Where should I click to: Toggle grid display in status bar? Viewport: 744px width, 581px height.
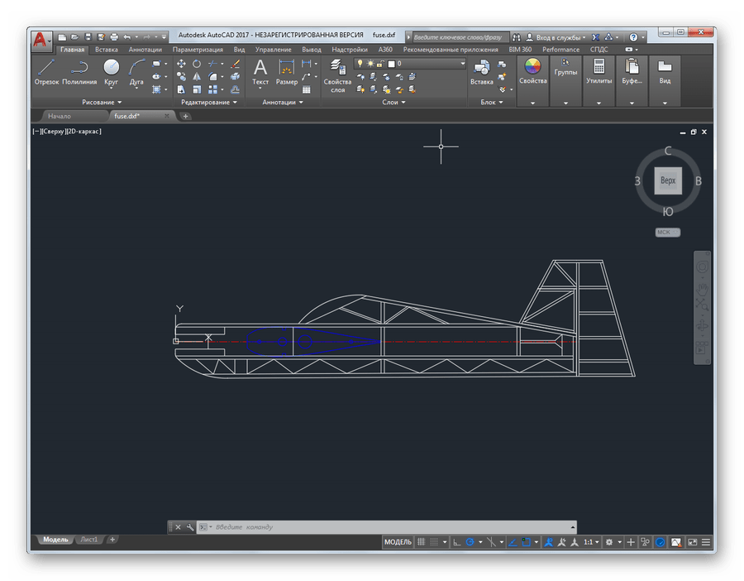[x=422, y=542]
